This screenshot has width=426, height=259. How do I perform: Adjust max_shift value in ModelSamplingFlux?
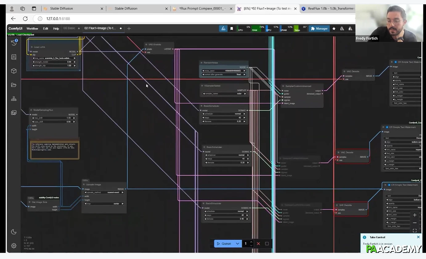coord(54,118)
